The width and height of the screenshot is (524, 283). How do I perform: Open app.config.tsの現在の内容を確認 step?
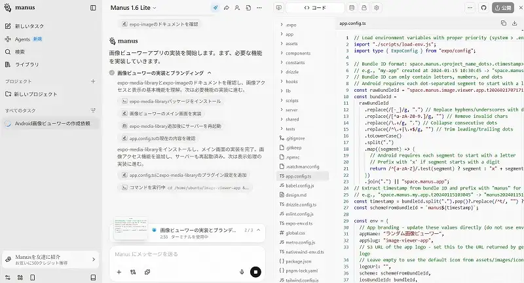coord(159,138)
